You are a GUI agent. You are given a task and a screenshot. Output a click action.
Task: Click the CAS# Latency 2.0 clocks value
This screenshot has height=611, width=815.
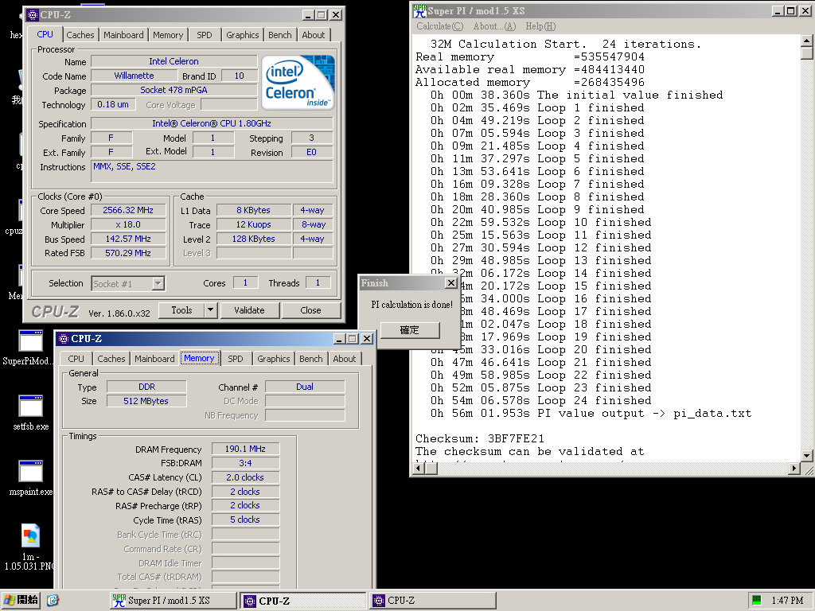click(245, 477)
